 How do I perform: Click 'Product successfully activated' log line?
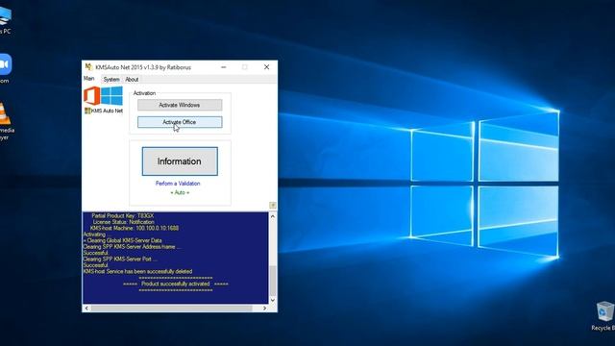(x=175, y=284)
